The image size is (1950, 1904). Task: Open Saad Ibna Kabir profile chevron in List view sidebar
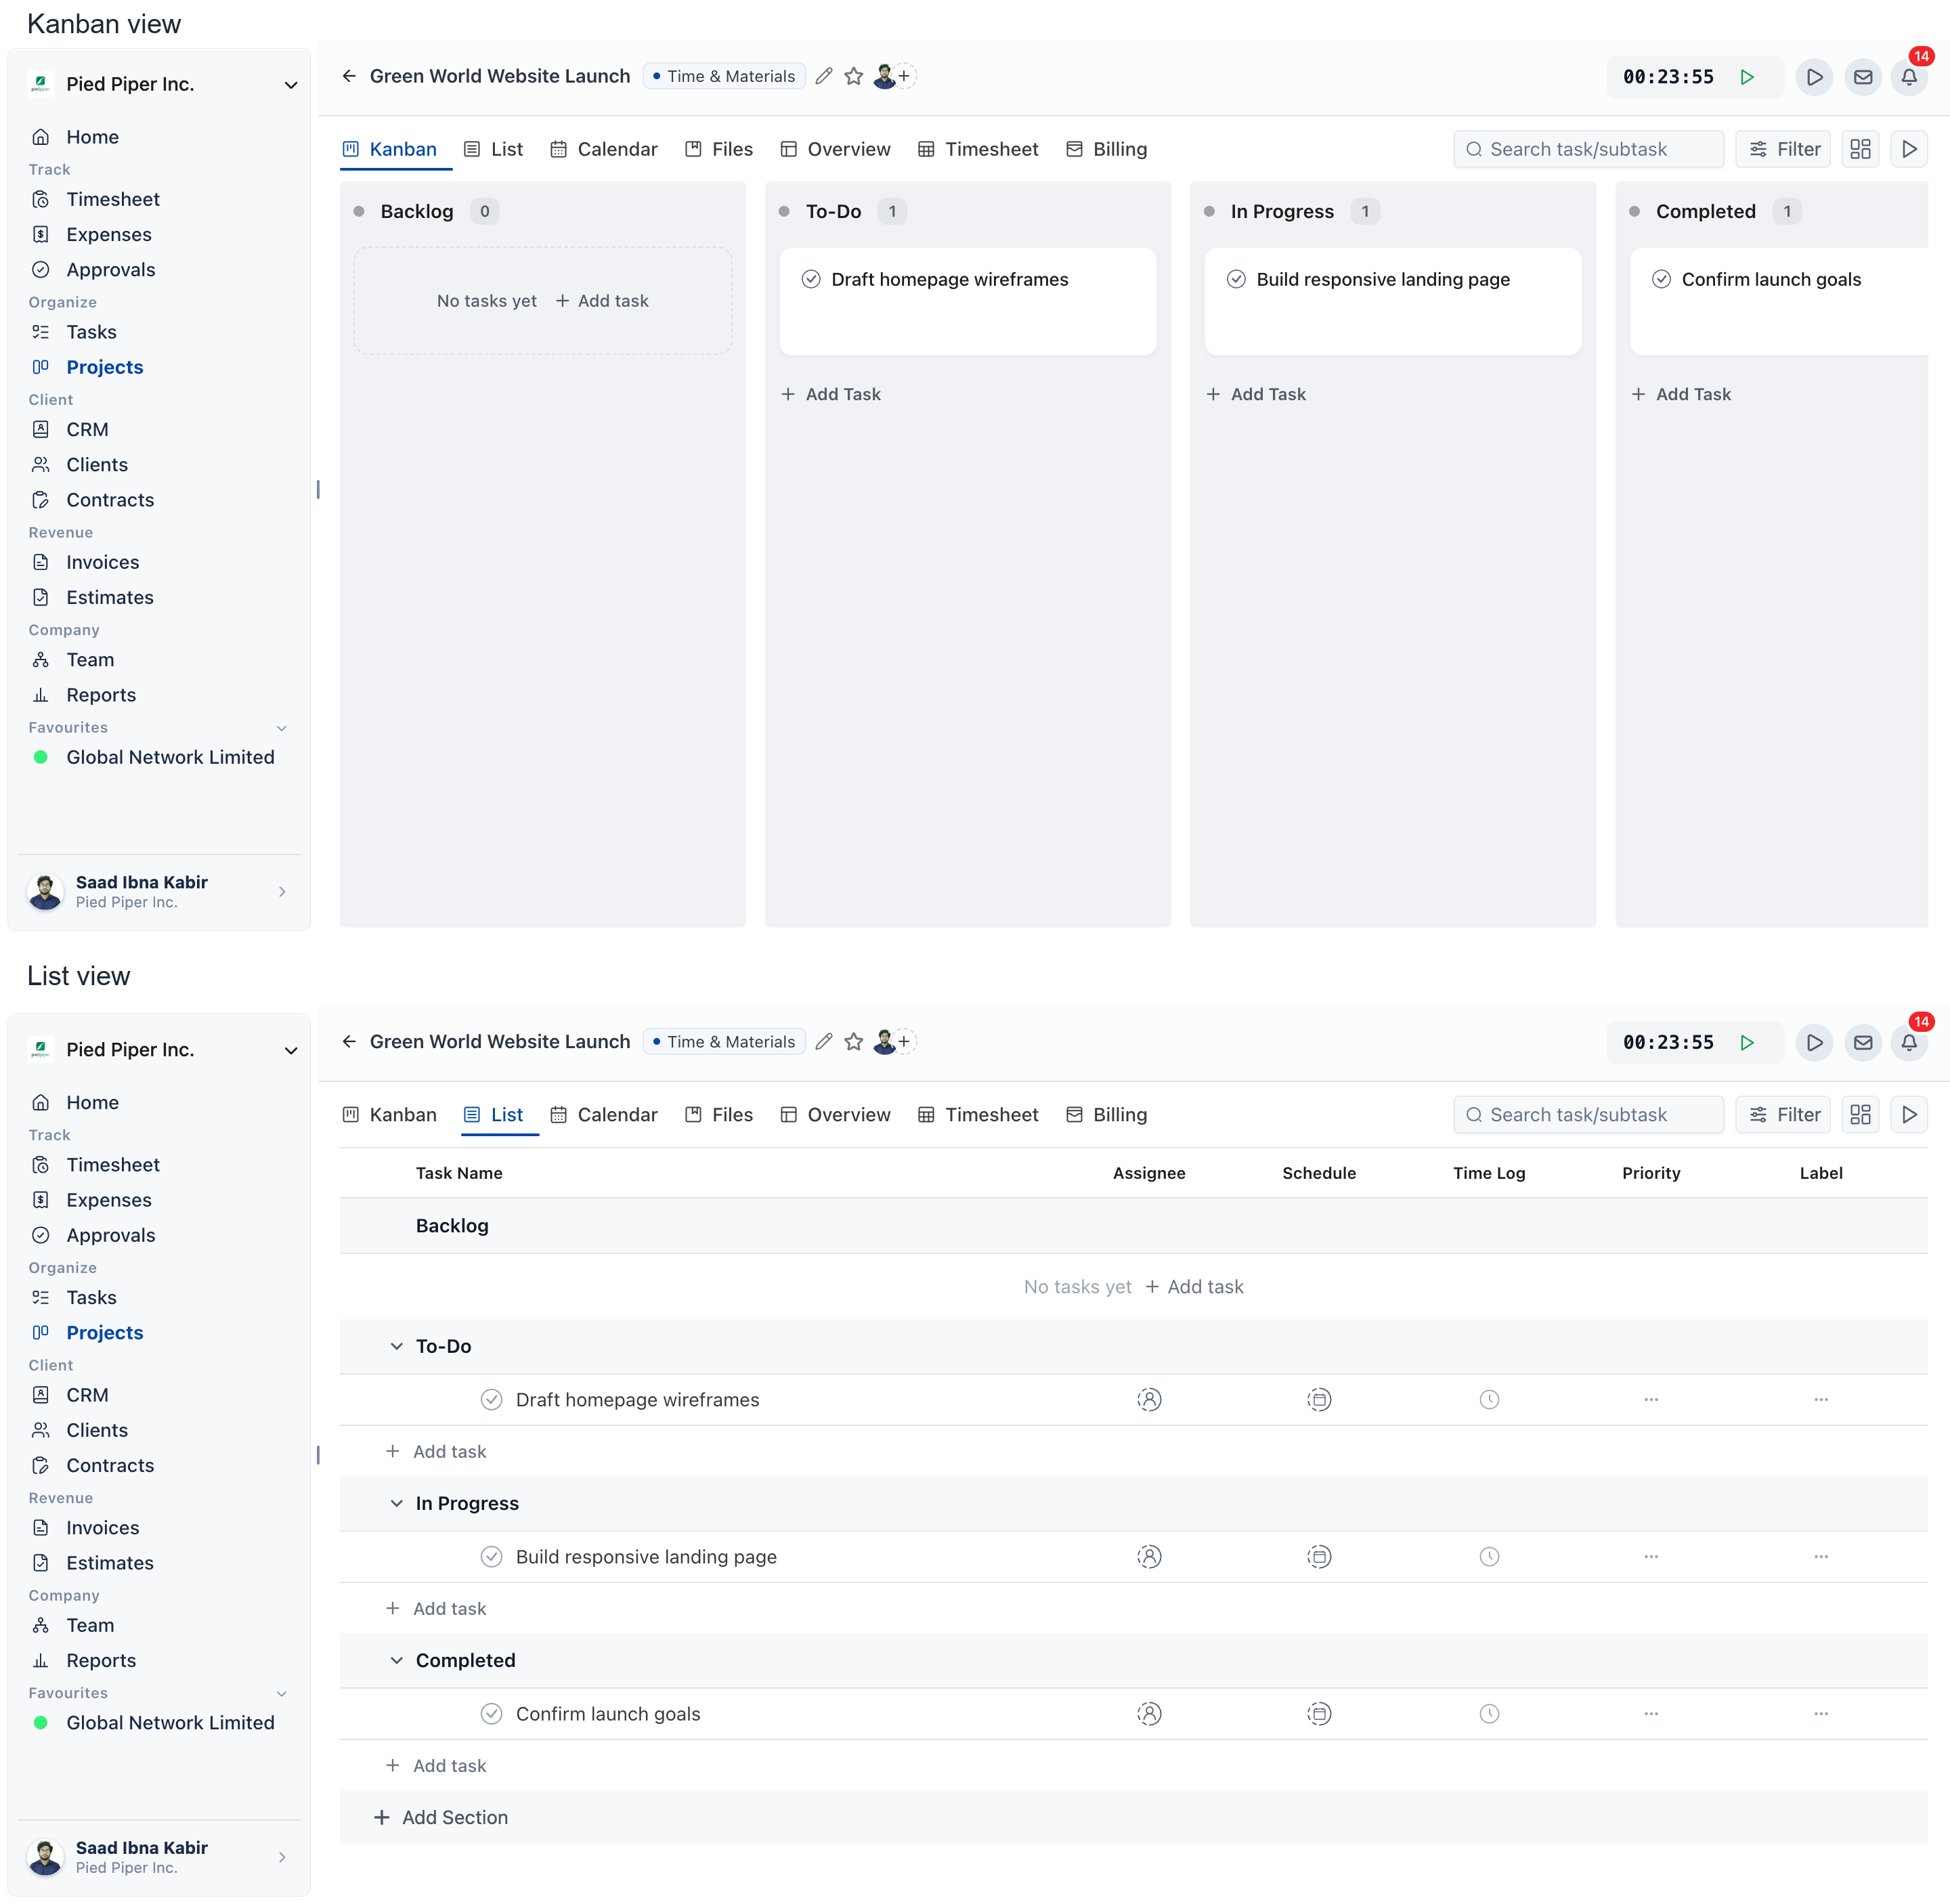(x=282, y=1857)
